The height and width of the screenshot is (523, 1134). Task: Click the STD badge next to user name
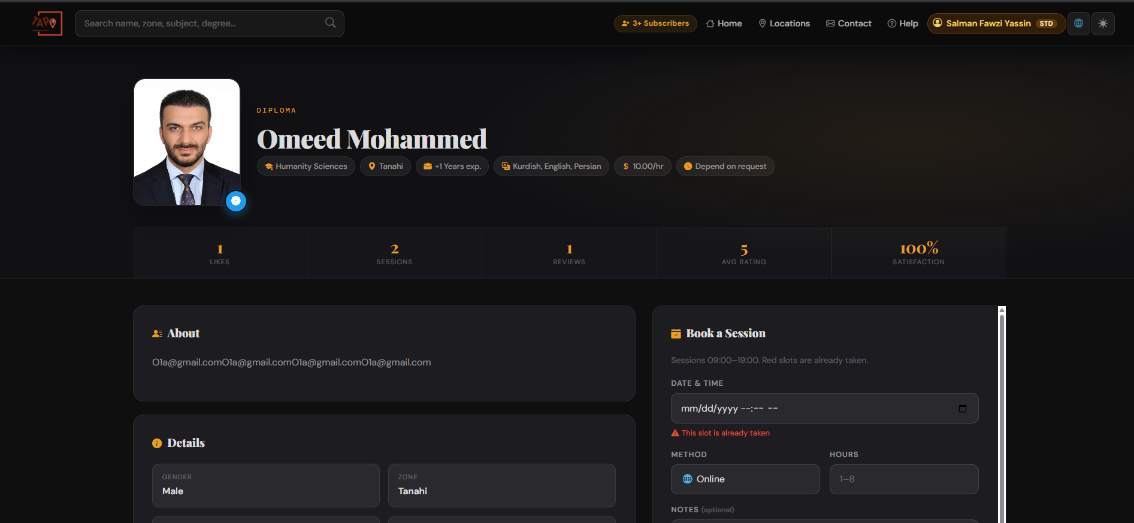point(1047,23)
